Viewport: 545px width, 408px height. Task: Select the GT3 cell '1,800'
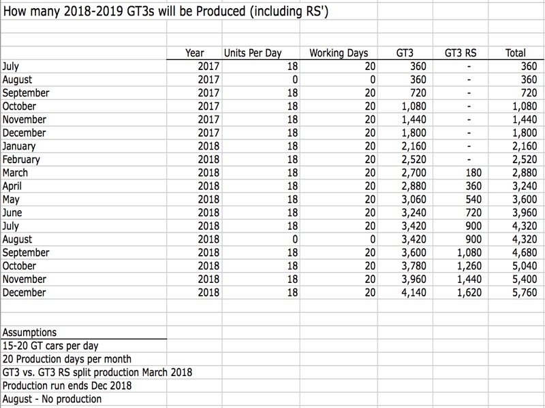pyautogui.click(x=414, y=133)
